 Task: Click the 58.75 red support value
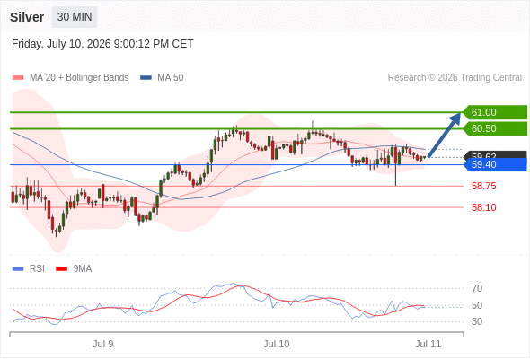click(483, 186)
